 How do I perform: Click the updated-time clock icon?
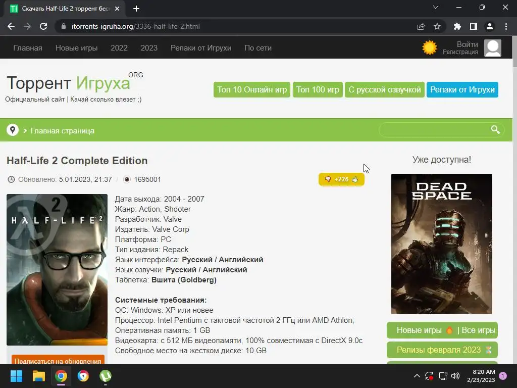11,179
